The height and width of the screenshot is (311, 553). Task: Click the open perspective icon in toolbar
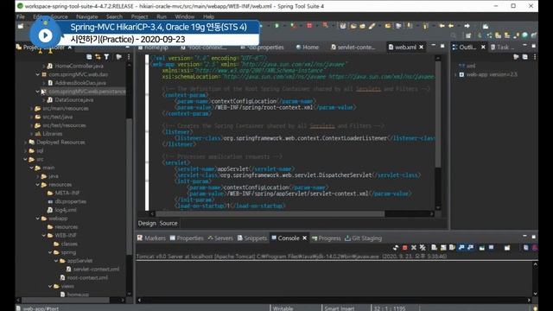468,35
